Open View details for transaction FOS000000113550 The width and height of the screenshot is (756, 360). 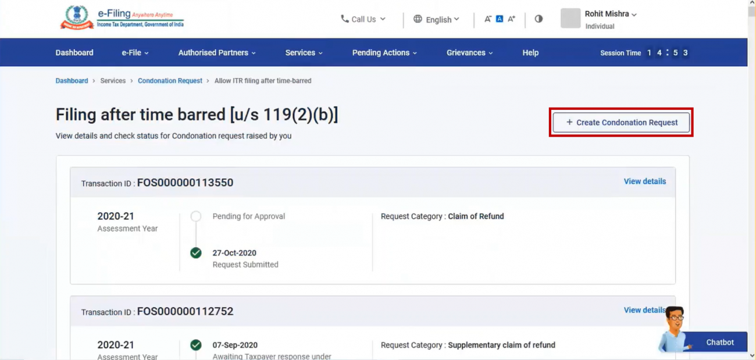pyautogui.click(x=644, y=181)
